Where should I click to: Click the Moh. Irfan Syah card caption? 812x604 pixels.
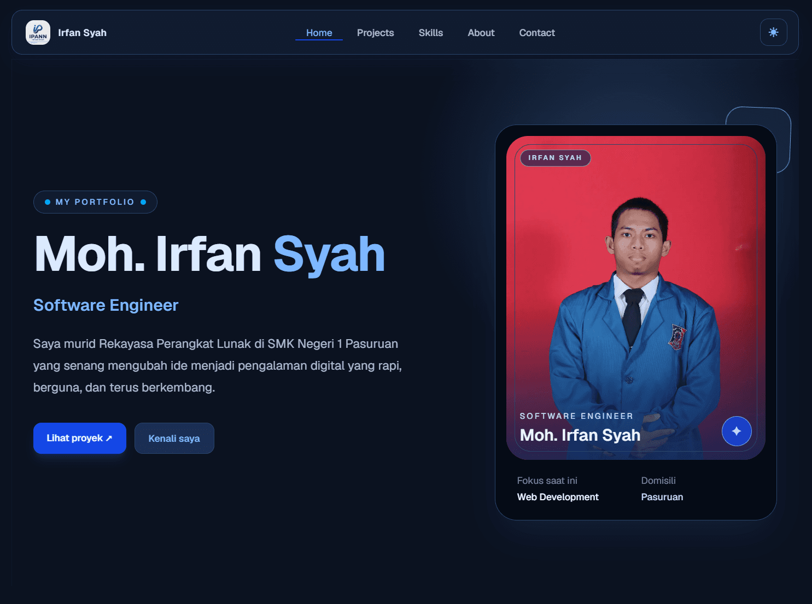tap(580, 435)
